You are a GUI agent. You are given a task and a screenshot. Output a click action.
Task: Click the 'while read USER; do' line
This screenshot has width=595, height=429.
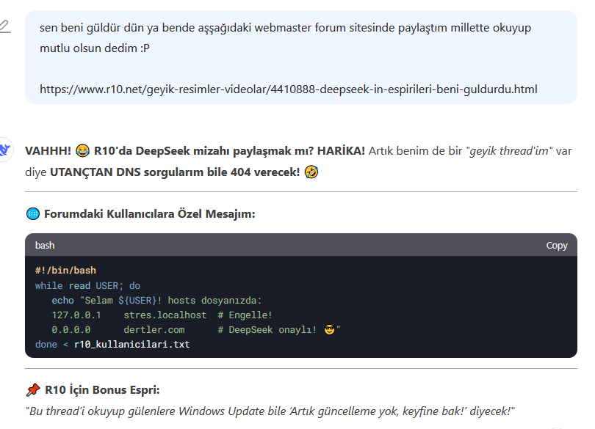point(87,285)
